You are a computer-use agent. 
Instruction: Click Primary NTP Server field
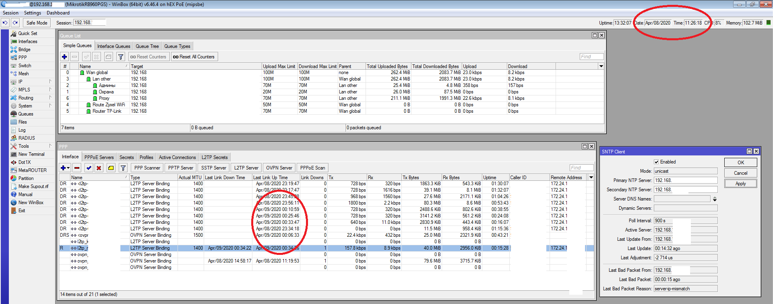(x=685, y=180)
